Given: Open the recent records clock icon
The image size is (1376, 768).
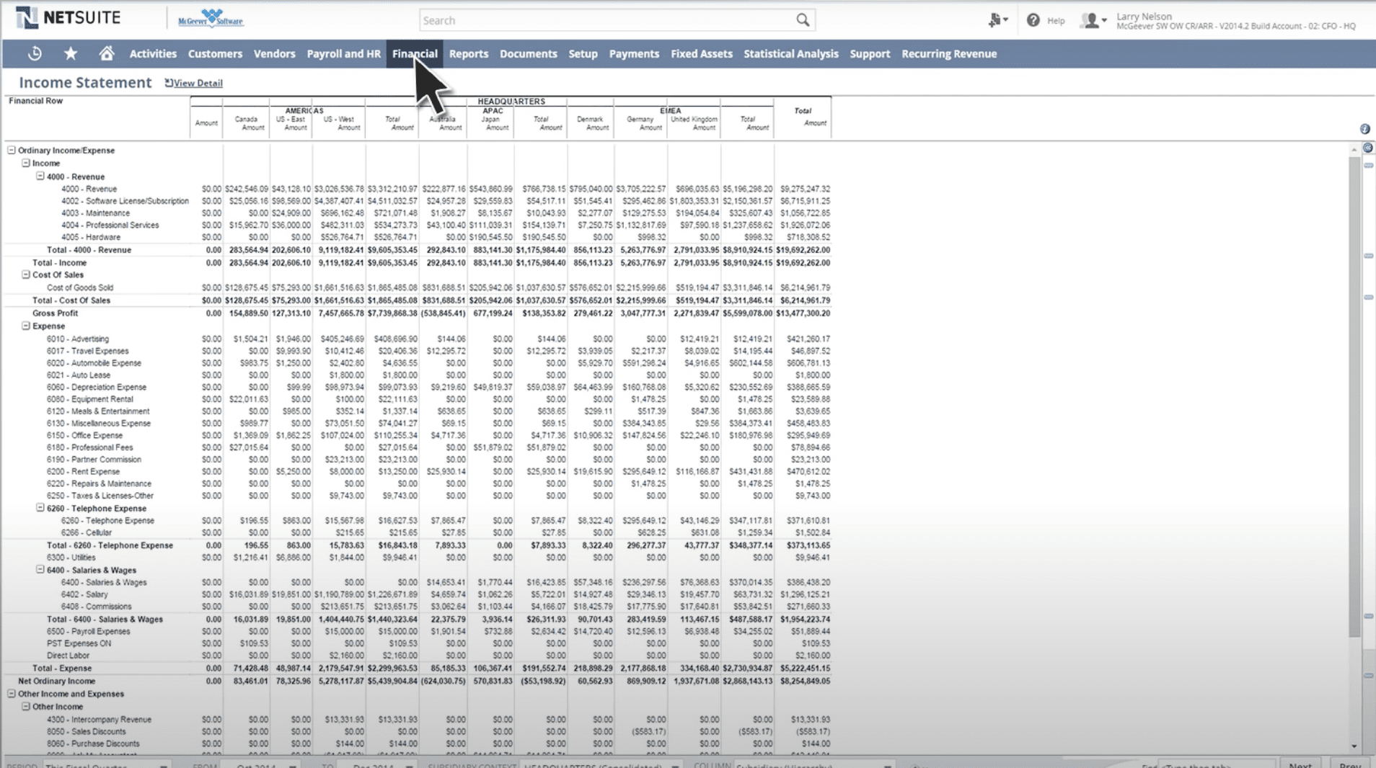Looking at the screenshot, I should point(34,53).
